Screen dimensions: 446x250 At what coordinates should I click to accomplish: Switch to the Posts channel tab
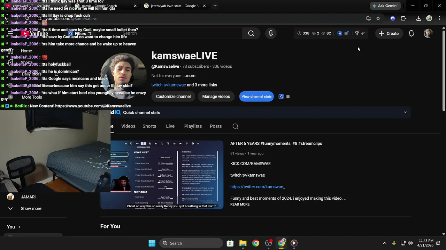pyautogui.click(x=216, y=126)
